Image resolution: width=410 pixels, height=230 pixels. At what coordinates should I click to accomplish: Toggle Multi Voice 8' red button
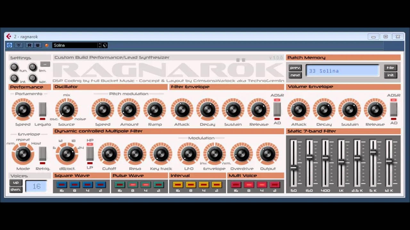coord(249,185)
